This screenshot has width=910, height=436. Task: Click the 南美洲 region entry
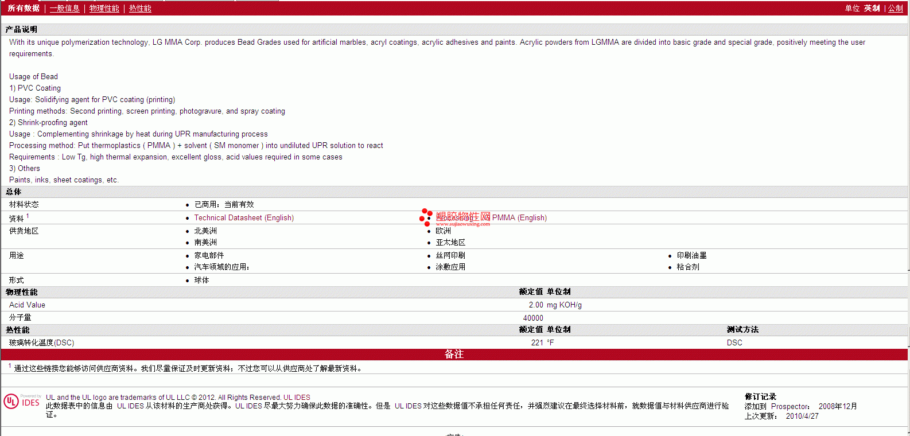tap(205, 242)
